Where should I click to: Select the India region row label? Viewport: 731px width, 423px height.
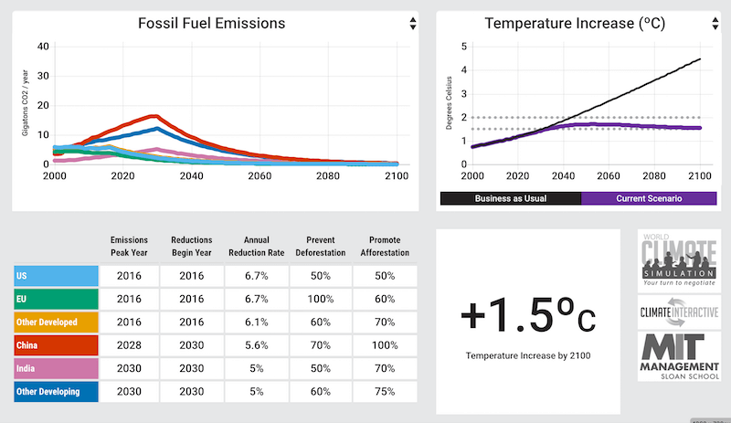pos(56,368)
